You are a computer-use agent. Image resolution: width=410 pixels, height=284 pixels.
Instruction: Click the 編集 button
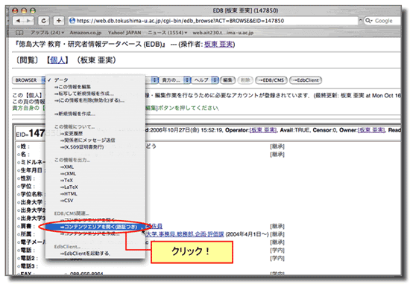(x=228, y=80)
